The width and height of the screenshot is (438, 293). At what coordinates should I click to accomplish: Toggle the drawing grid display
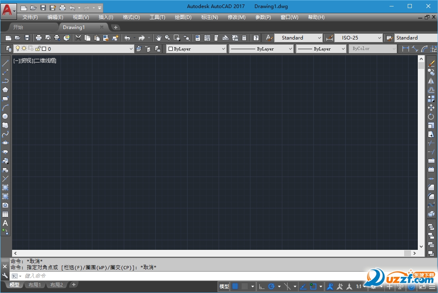[235, 286]
